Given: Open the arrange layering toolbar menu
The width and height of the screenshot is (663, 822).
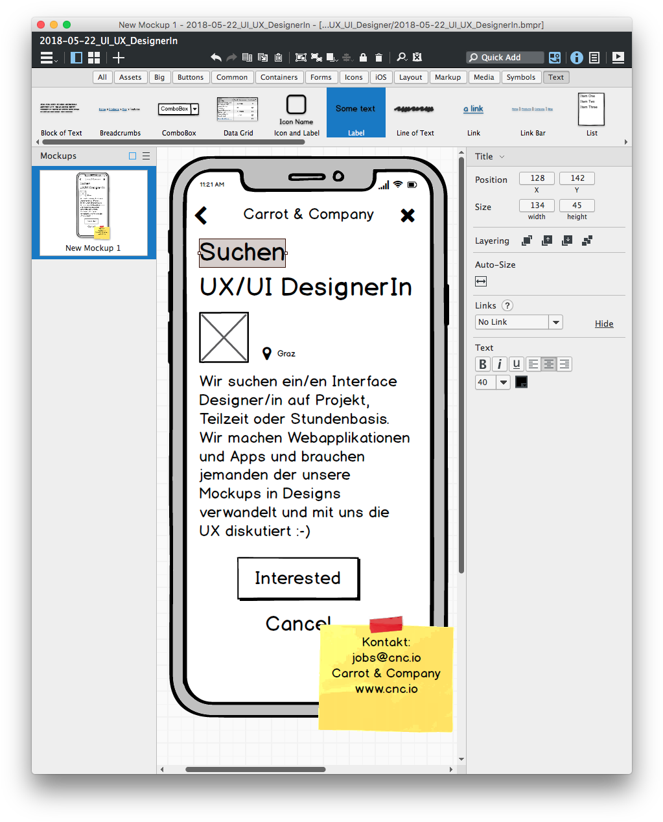Looking at the screenshot, I should [332, 58].
